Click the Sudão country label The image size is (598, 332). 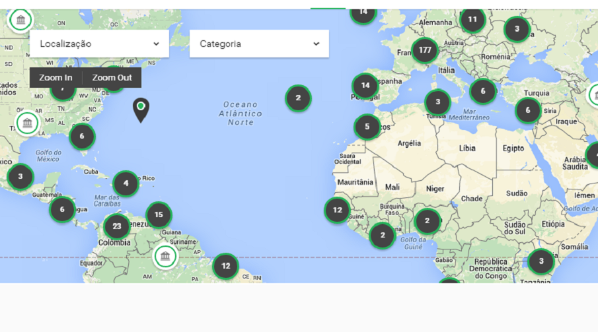tap(517, 193)
